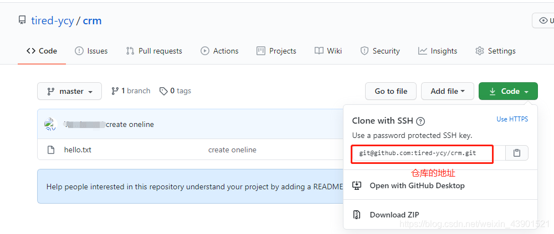Click the watch eye button
The width and height of the screenshot is (554, 234).
coord(543,21)
